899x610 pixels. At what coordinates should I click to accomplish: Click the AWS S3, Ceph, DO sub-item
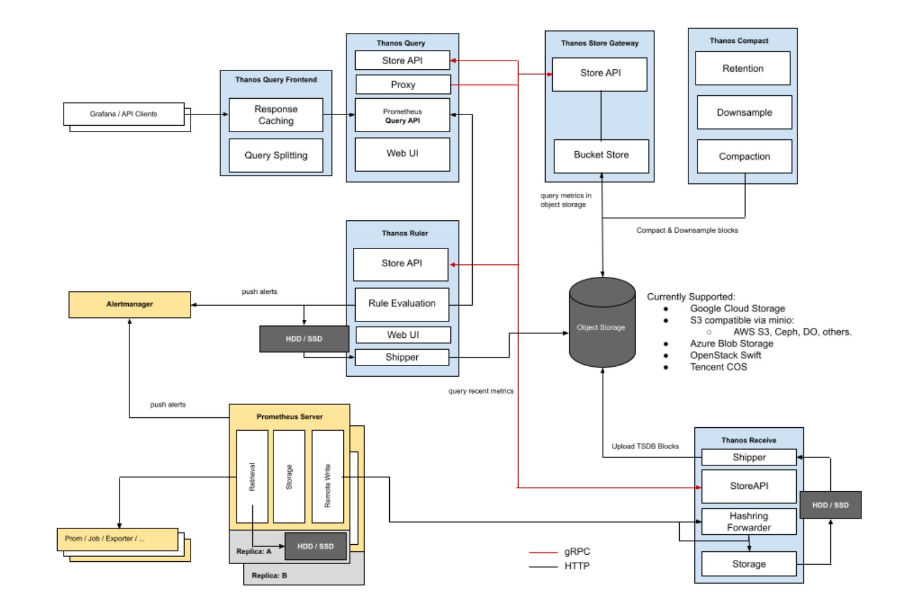[x=792, y=332]
